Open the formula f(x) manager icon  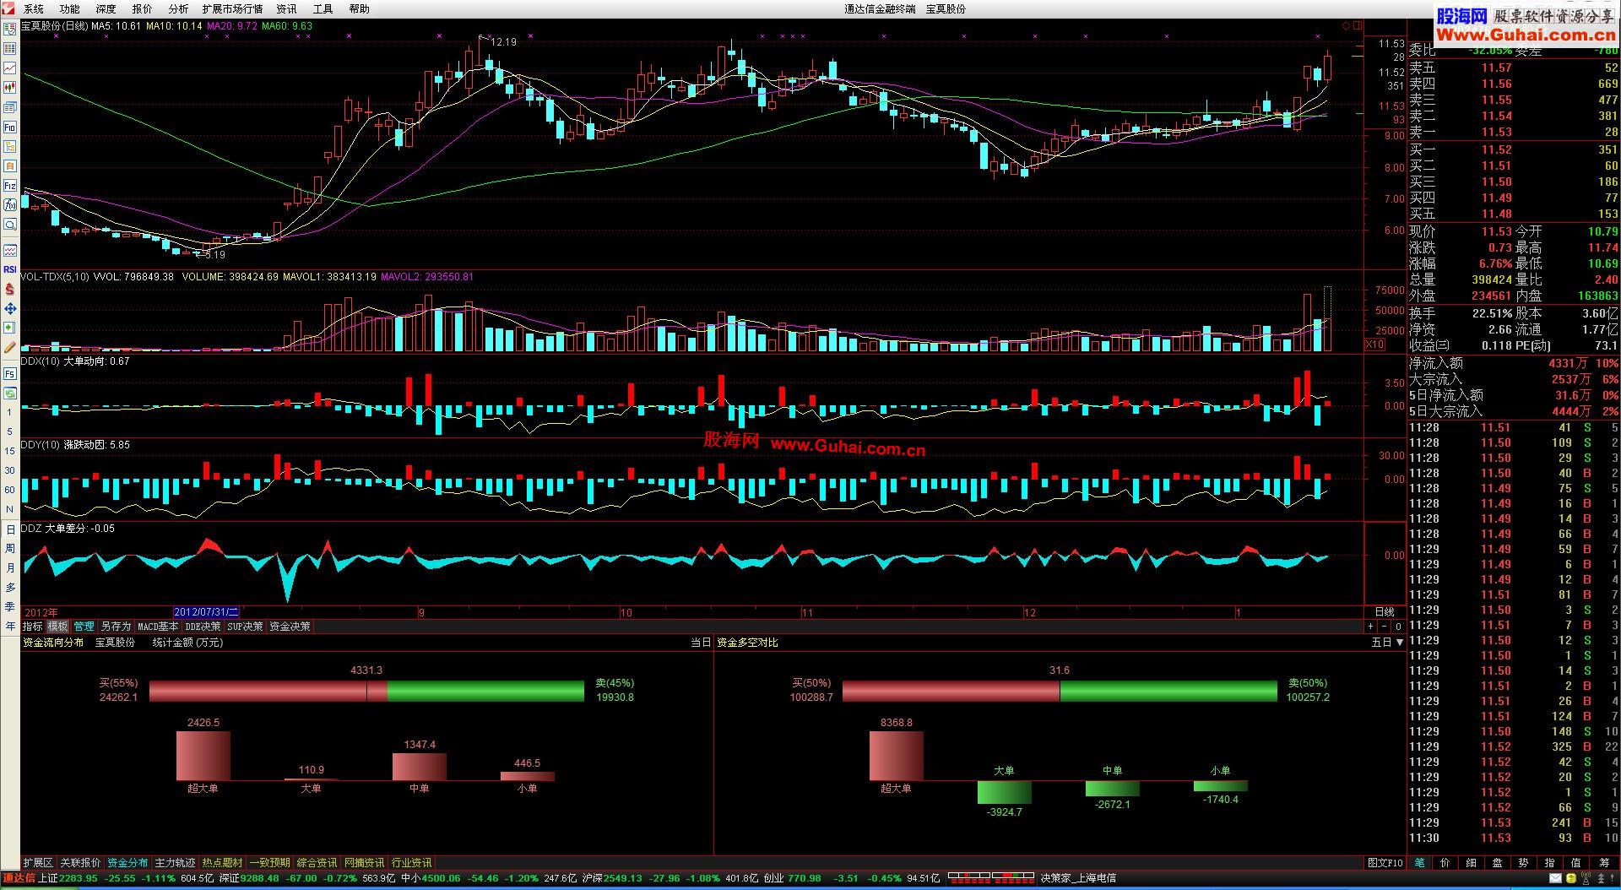10,205
